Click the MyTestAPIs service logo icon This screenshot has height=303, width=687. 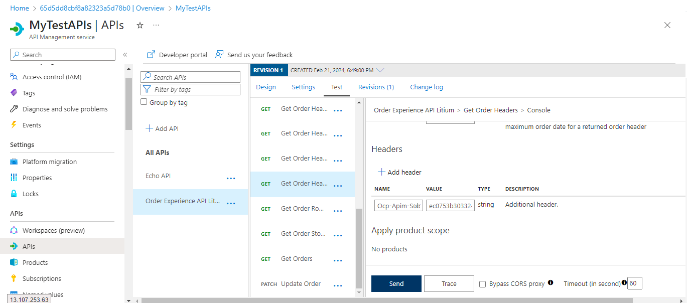click(x=17, y=29)
